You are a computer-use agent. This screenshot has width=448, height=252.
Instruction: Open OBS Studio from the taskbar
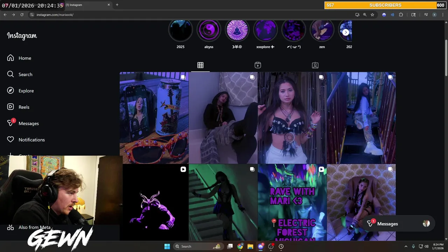[x=271, y=246]
